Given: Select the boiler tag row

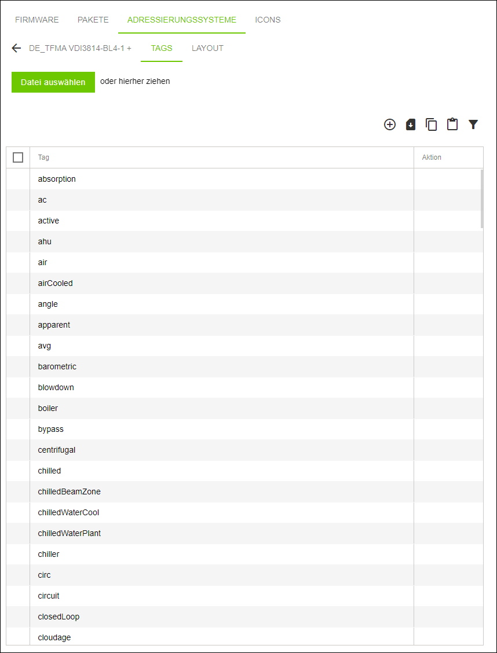Looking at the screenshot, I should coord(244,408).
